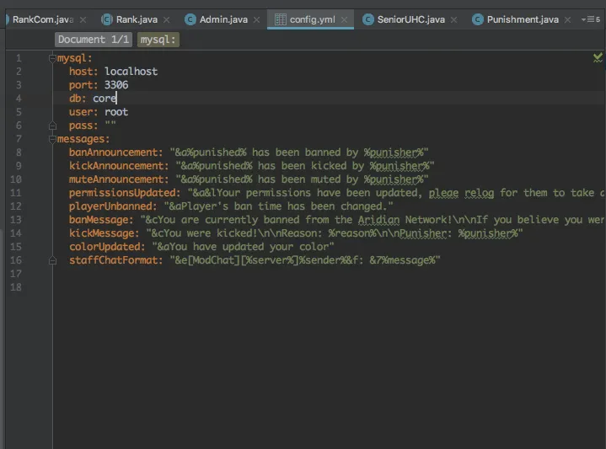This screenshot has height=449, width=606.
Task: Collapse the mysql section fold marker
Action: coord(53,58)
